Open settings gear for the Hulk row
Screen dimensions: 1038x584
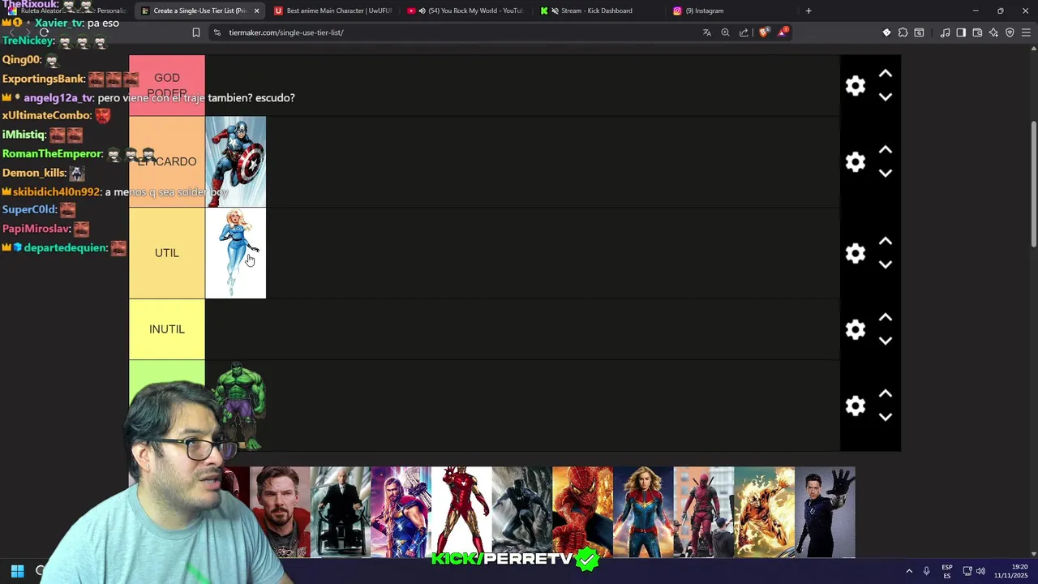click(856, 406)
